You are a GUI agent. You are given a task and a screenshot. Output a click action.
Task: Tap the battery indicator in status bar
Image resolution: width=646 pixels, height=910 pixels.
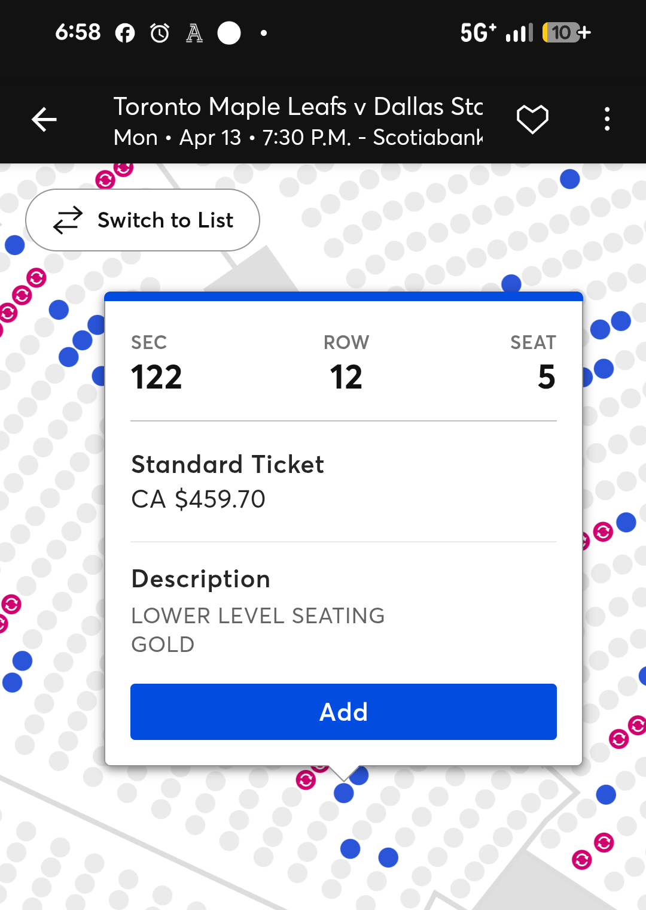point(566,32)
